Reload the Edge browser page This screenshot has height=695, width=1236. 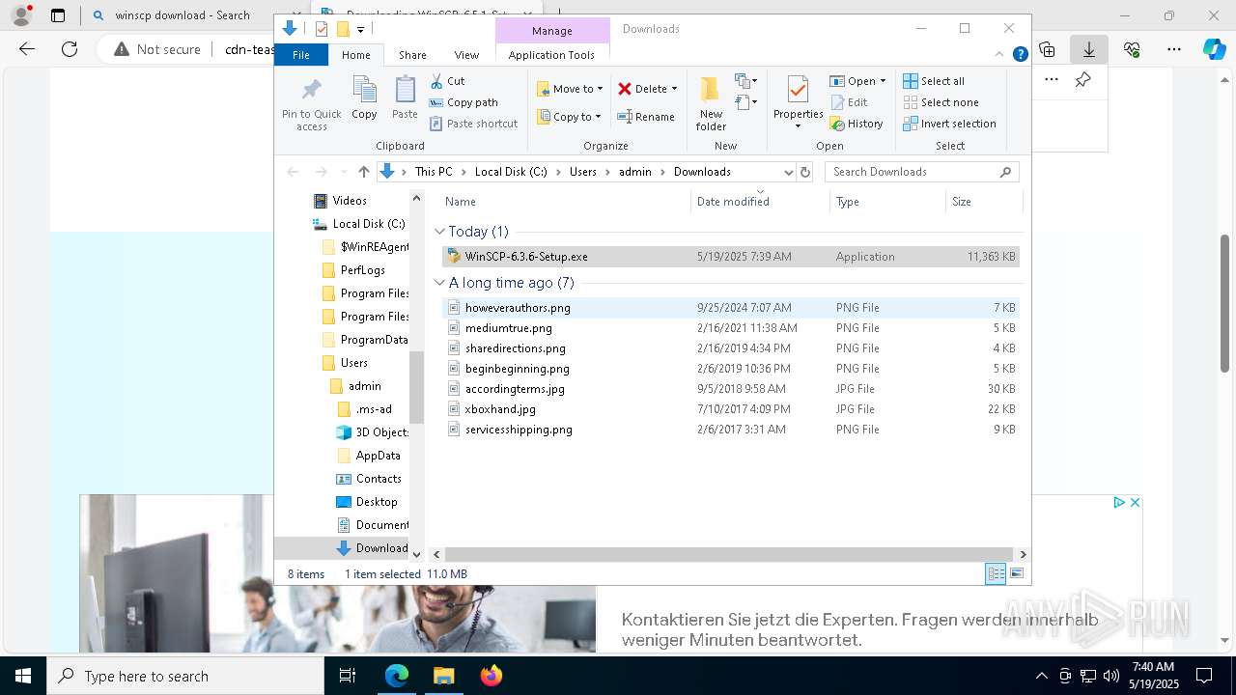[70, 49]
